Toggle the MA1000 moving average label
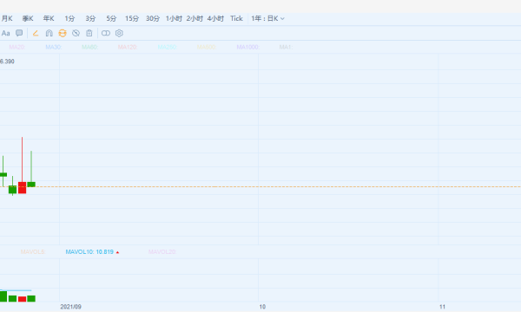This screenshot has height=312, width=521. 247,47
